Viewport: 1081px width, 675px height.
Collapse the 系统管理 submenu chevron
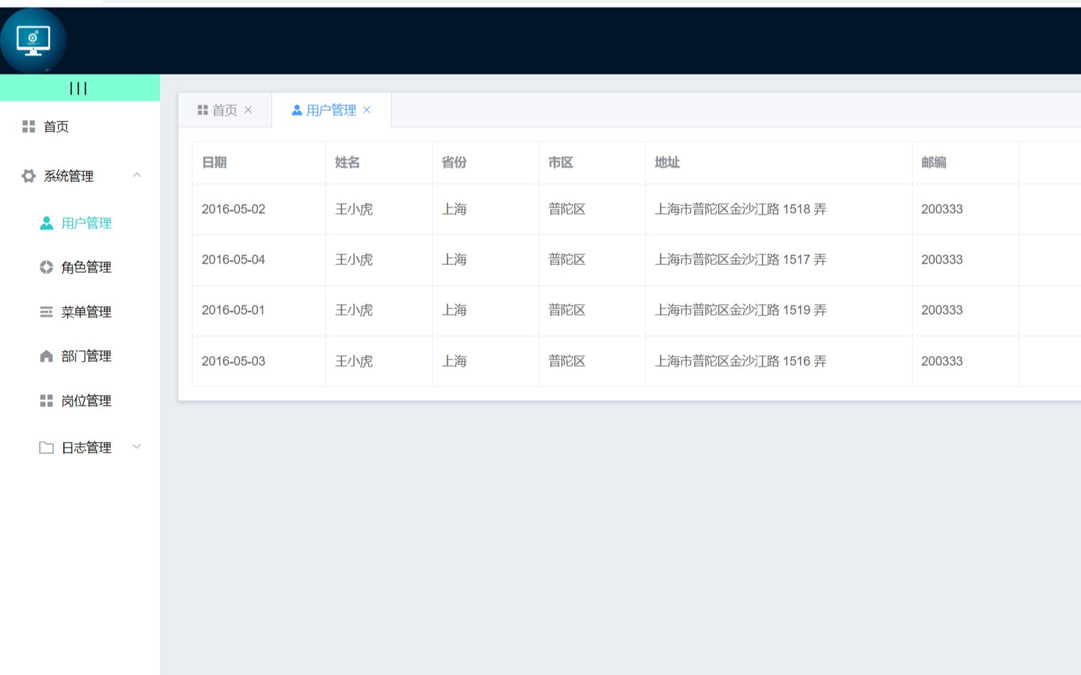(137, 175)
